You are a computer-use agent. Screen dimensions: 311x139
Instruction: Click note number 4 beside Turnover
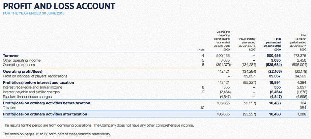point(203,56)
